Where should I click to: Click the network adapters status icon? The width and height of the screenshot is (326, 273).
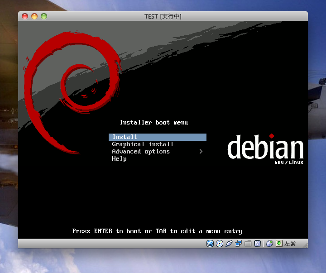click(238, 244)
